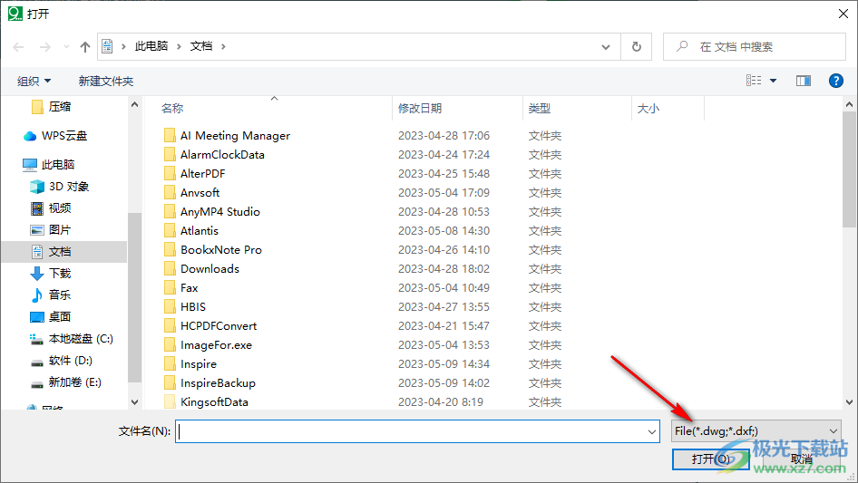Change view layout icon
The height and width of the screenshot is (483, 858).
click(754, 81)
